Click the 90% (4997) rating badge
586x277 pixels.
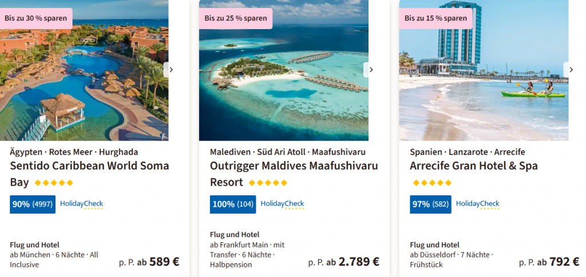point(33,204)
